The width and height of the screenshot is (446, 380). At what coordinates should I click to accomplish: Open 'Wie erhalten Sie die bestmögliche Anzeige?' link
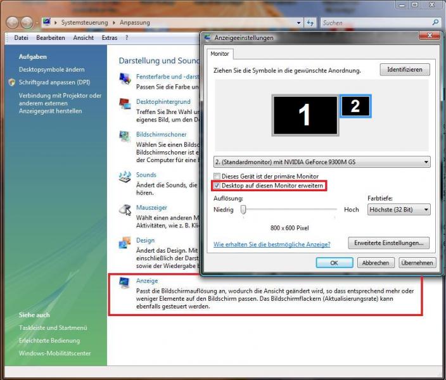coord(272,244)
